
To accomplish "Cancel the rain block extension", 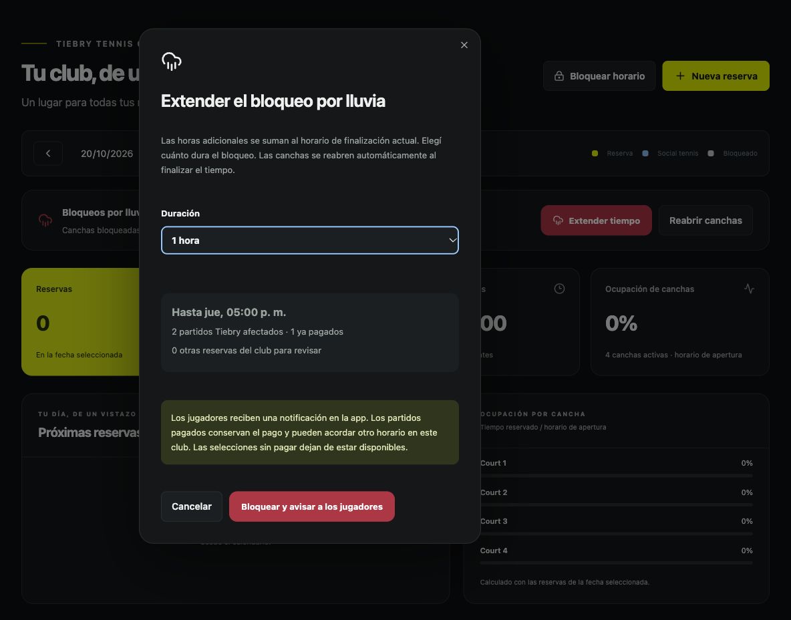I will [x=192, y=506].
